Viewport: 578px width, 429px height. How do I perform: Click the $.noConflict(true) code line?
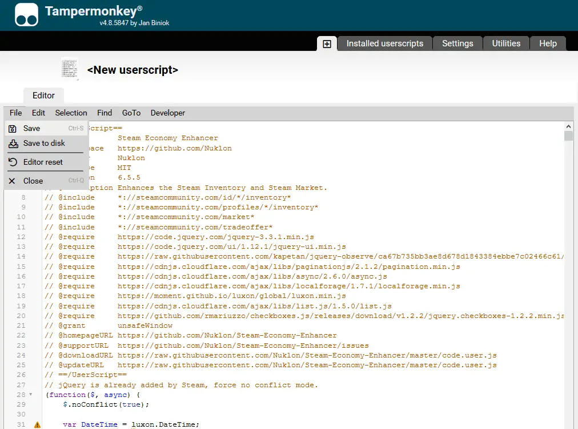[106, 404]
